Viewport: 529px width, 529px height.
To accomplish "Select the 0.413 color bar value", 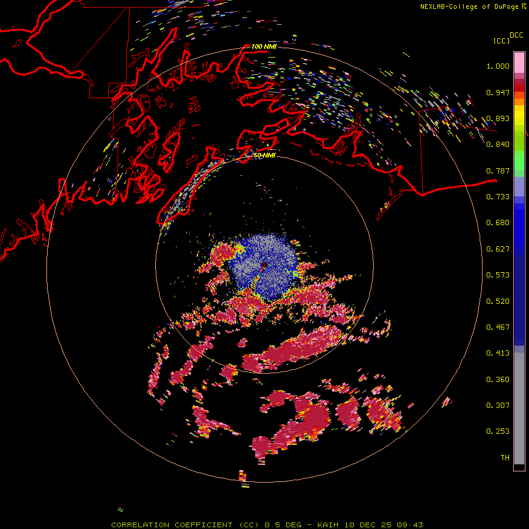I will [x=498, y=353].
